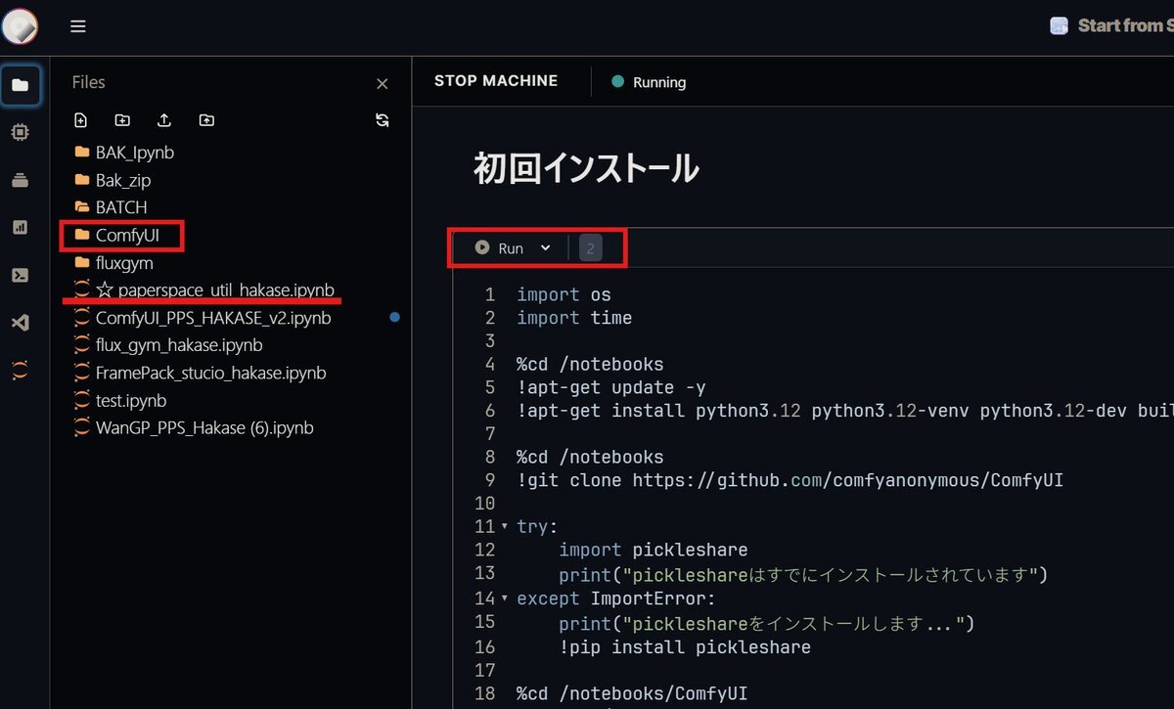Run the cell with Run button
The width and height of the screenshot is (1174, 709).
(x=499, y=248)
